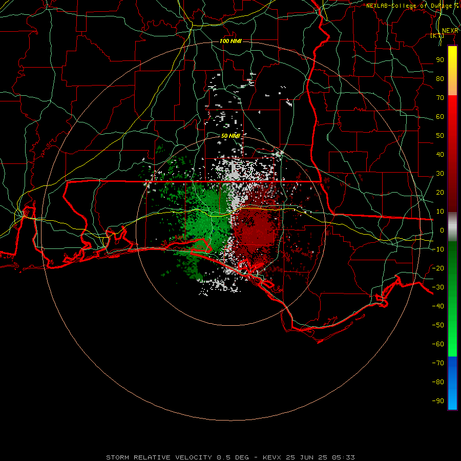
Task: Select the gray near-zero segment of the color bar
Action: point(452,227)
